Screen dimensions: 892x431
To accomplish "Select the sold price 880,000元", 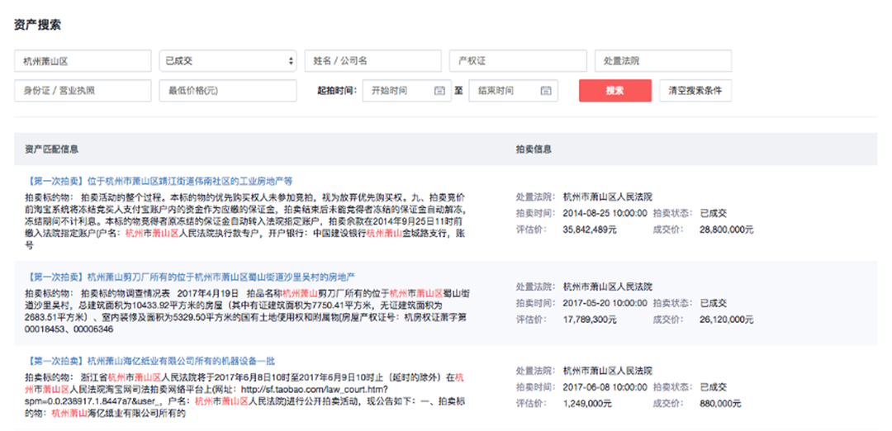I will [x=720, y=404].
